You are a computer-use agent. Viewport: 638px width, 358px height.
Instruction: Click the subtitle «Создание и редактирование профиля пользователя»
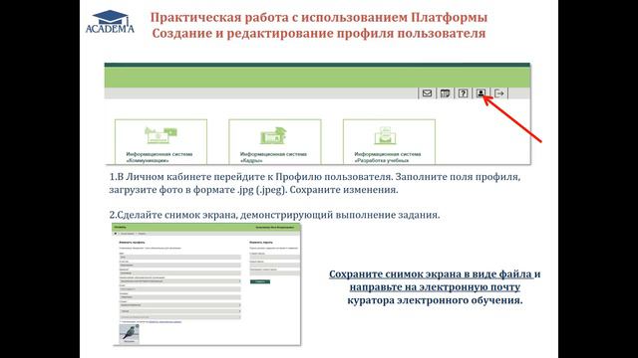(319, 33)
